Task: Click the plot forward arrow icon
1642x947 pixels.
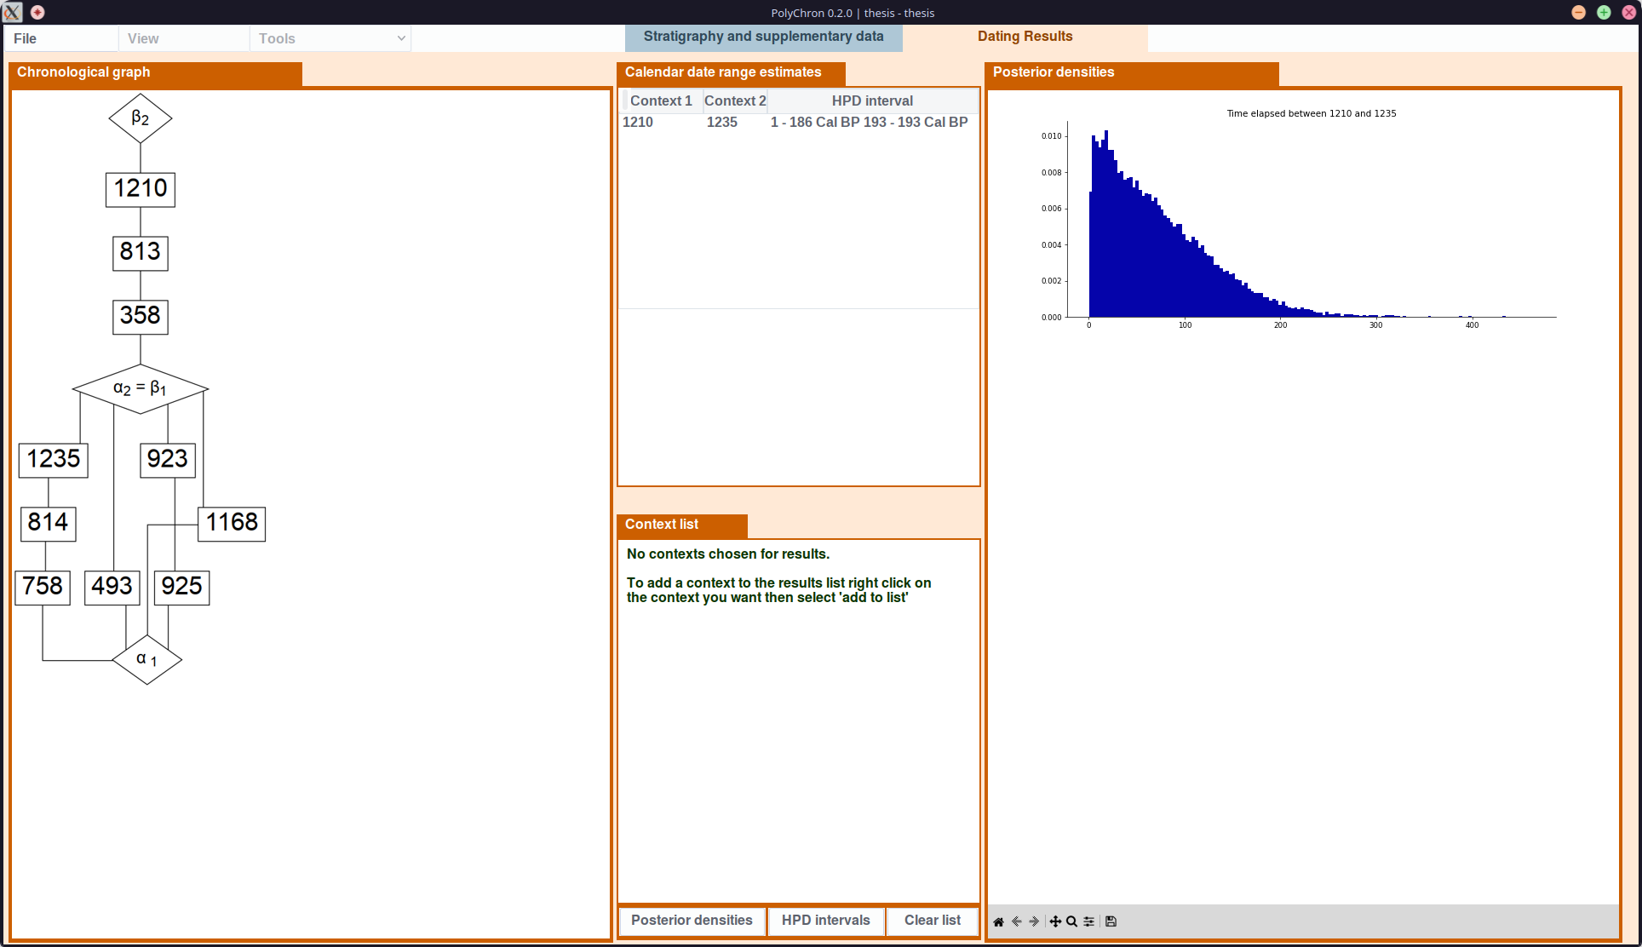Action: coord(1035,921)
